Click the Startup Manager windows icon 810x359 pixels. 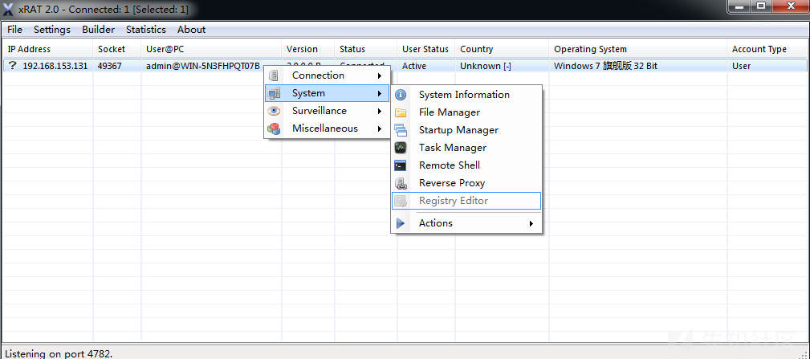[401, 130]
